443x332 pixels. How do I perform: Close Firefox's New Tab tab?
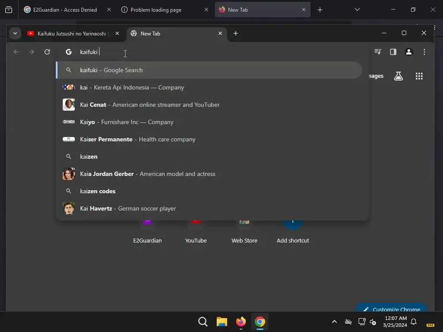304,10
